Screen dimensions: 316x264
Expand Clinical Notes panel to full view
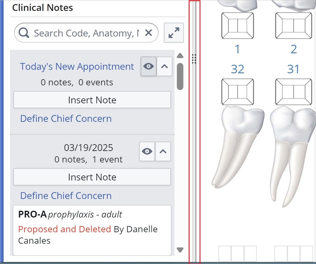174,33
